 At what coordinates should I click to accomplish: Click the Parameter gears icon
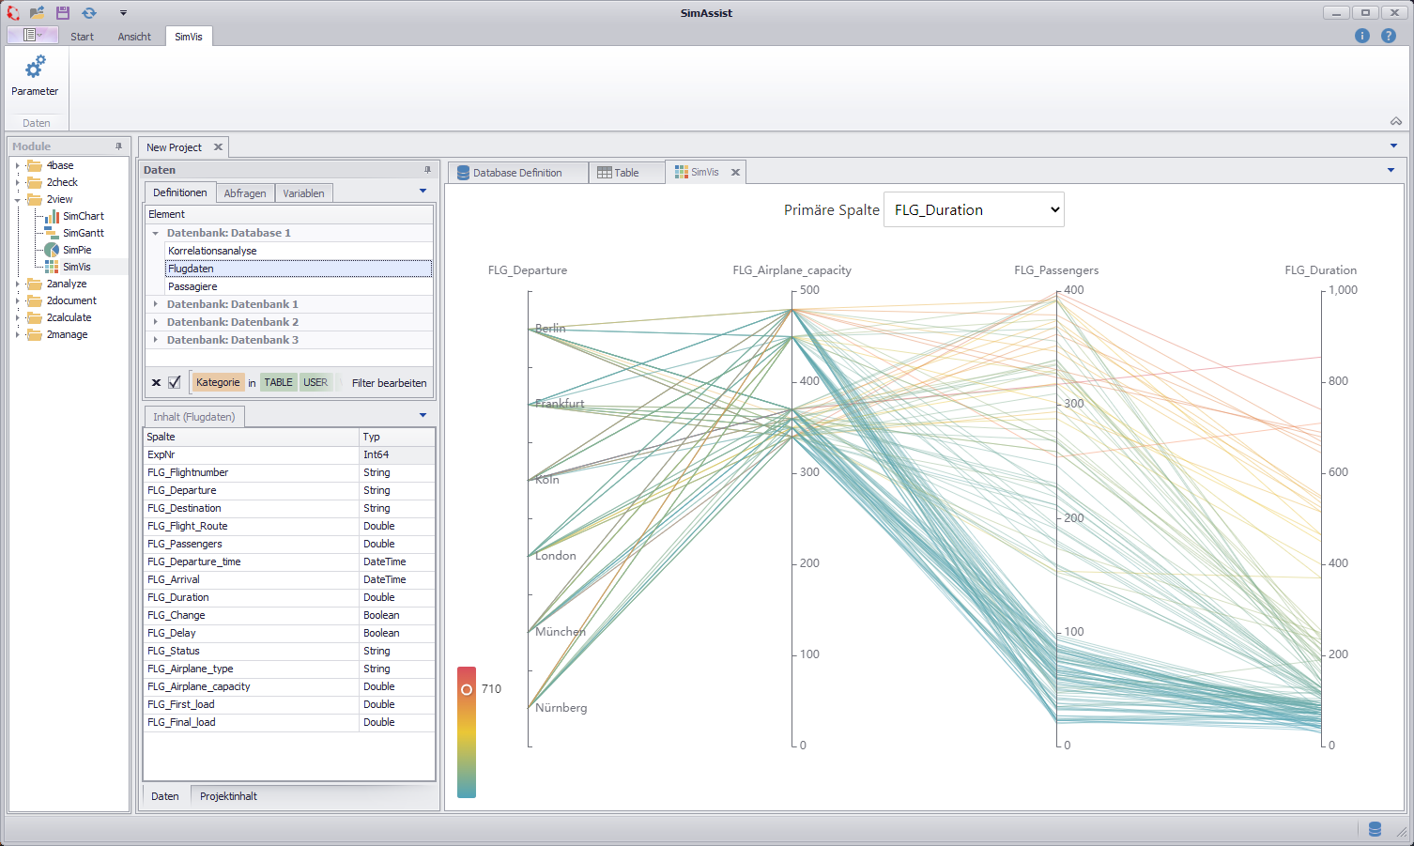[35, 68]
